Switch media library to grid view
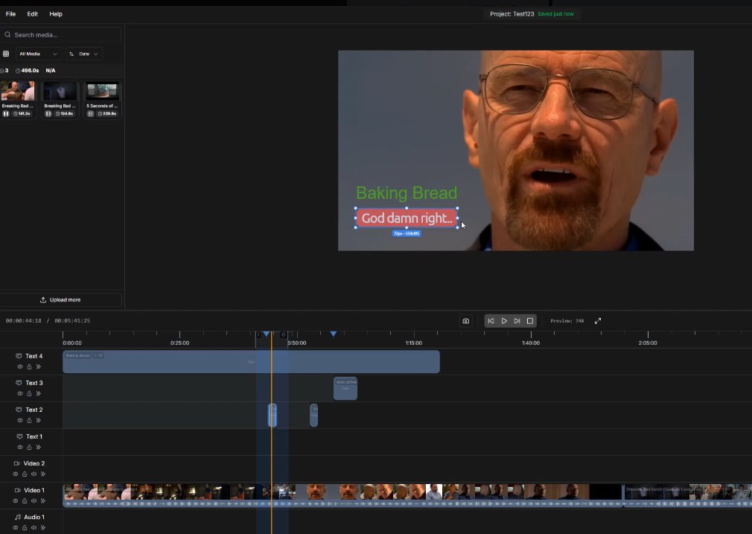This screenshot has width=752, height=534. (x=6, y=54)
